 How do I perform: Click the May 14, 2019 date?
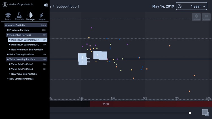tap(163, 6)
